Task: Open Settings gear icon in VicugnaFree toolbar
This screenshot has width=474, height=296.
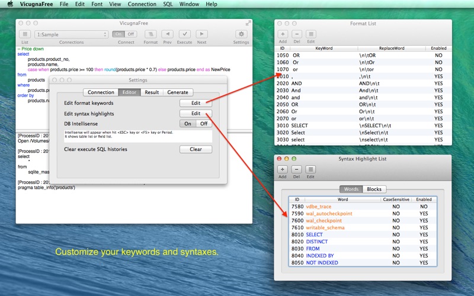Action: coord(241,34)
